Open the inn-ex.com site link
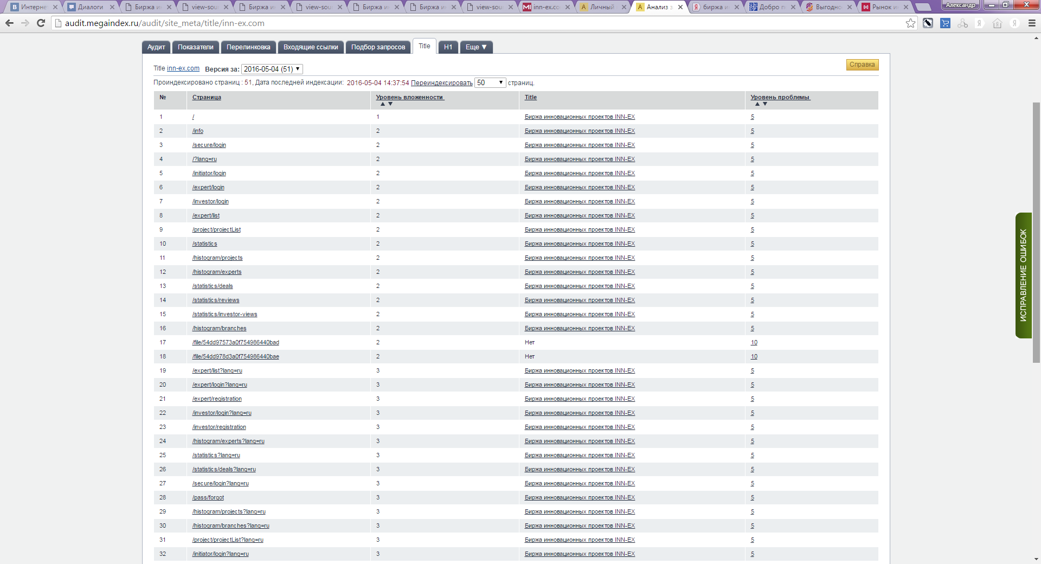The height and width of the screenshot is (564, 1041). point(183,68)
